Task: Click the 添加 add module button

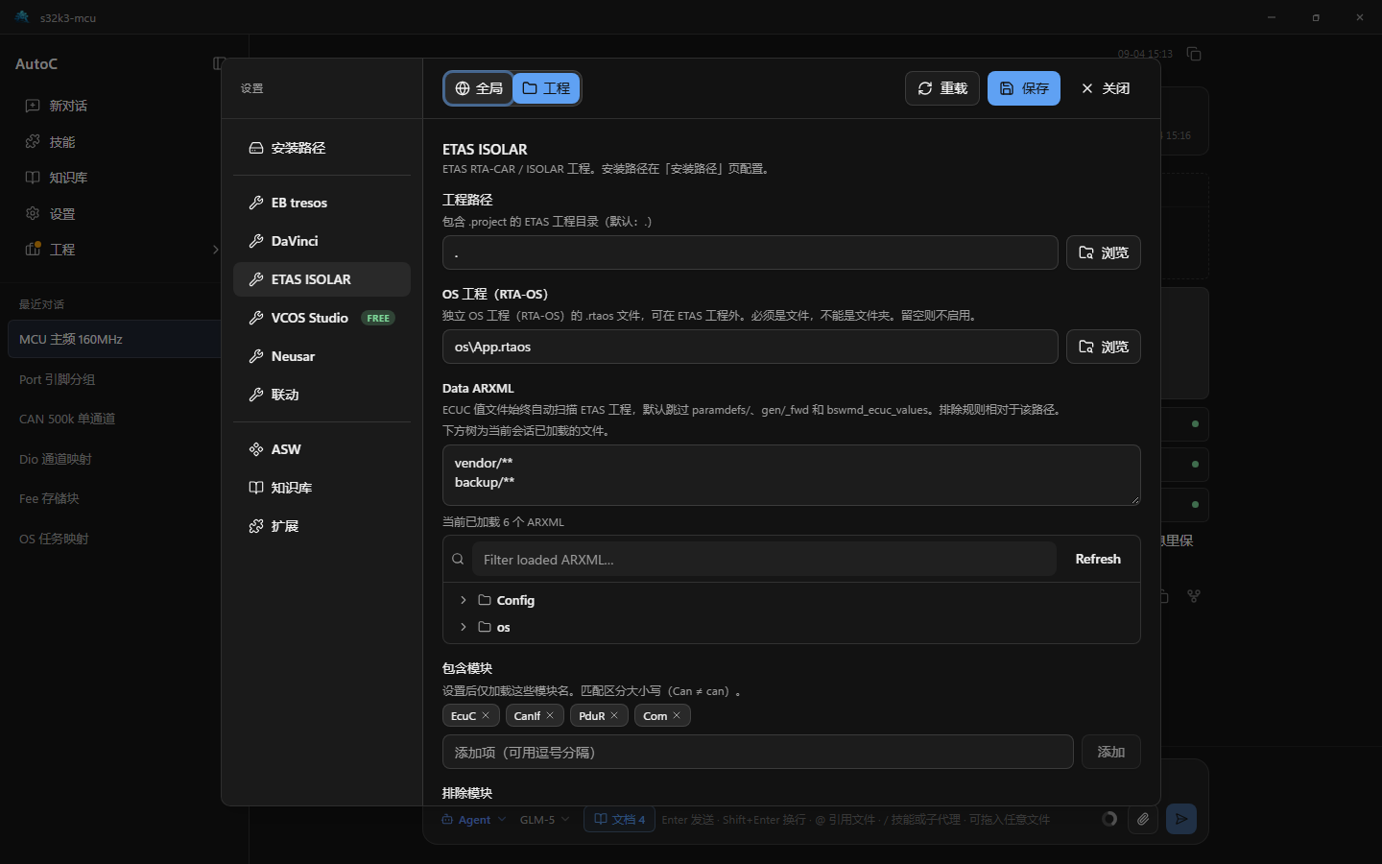Action: 1111,752
